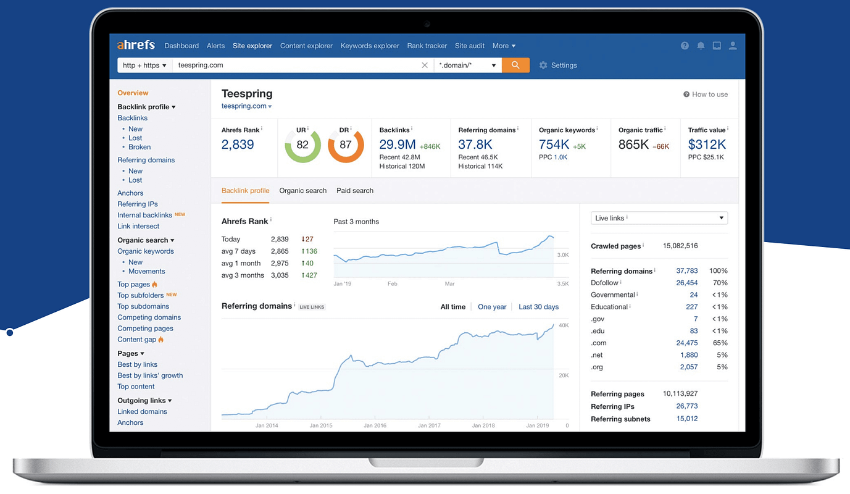Viewport: 850px width, 494px height.
Task: Click the info icon beside Traffic value
Action: pos(728,129)
